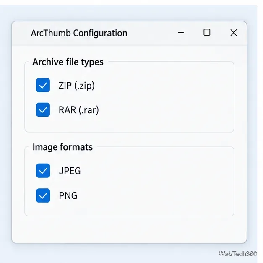
Task: Click the Archive file types heading
Action: 68,62
